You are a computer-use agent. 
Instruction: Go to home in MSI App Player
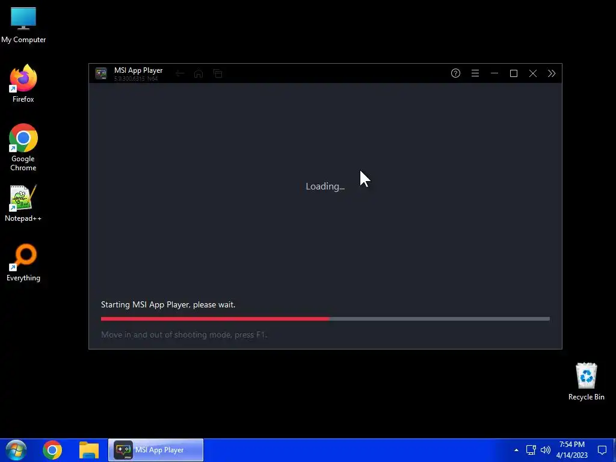point(199,73)
